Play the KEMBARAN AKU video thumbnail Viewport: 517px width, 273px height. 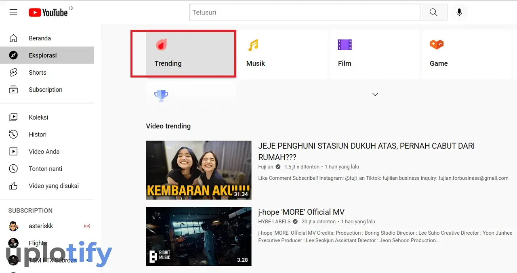click(198, 170)
